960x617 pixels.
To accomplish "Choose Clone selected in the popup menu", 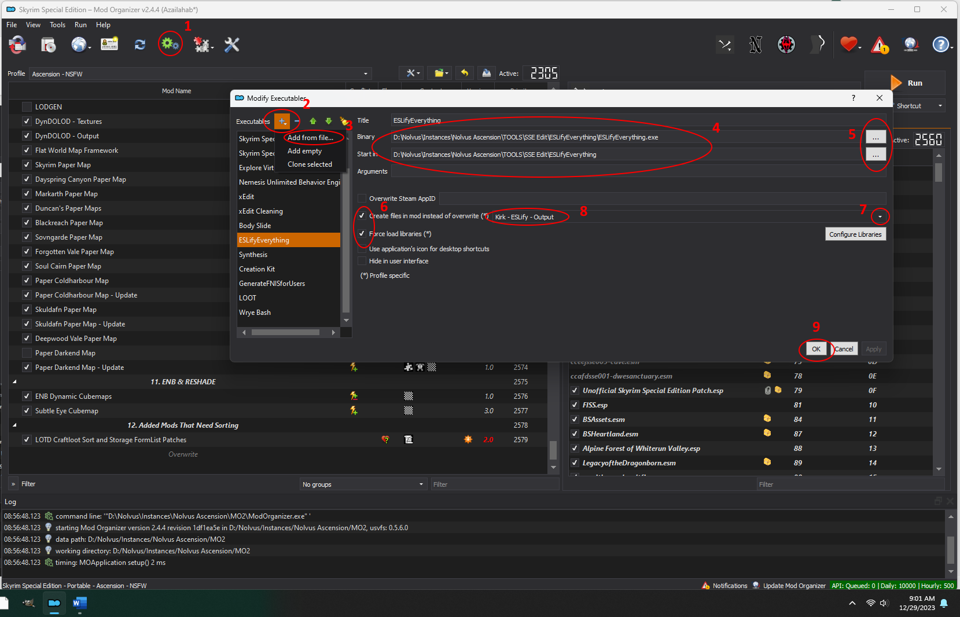I will (311, 164).
